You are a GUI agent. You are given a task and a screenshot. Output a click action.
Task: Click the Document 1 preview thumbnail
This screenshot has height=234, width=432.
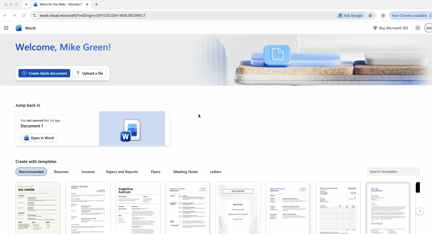(x=132, y=128)
